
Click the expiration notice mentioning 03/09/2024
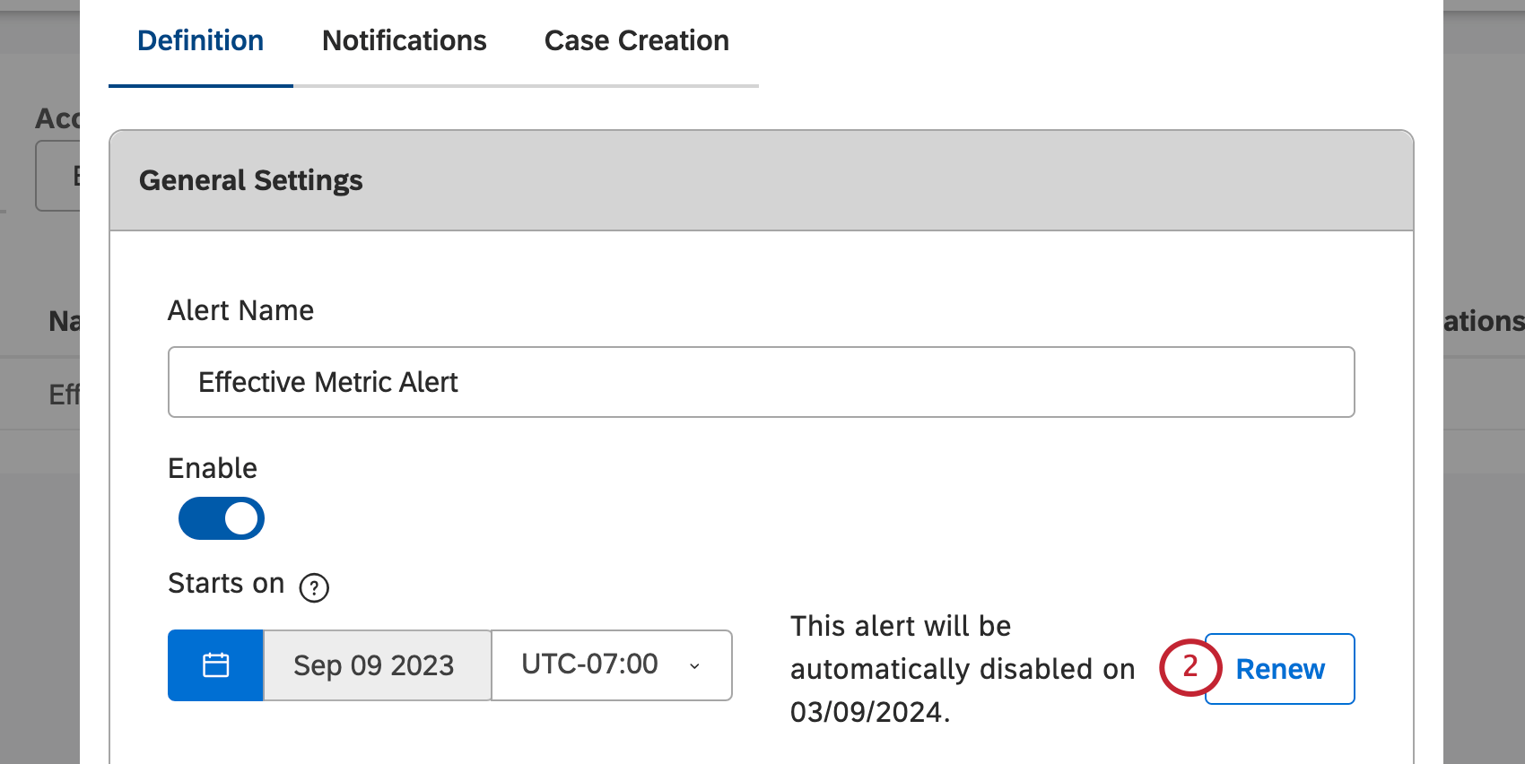point(962,669)
